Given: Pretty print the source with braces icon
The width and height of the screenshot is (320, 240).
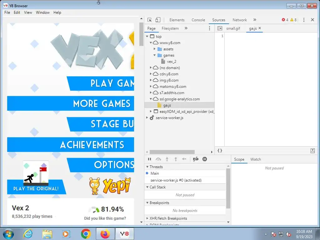Looking at the screenshot, I should 220,151.
